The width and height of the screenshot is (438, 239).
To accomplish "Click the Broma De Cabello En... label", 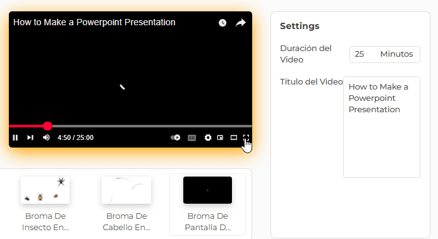I will pos(126,222).
